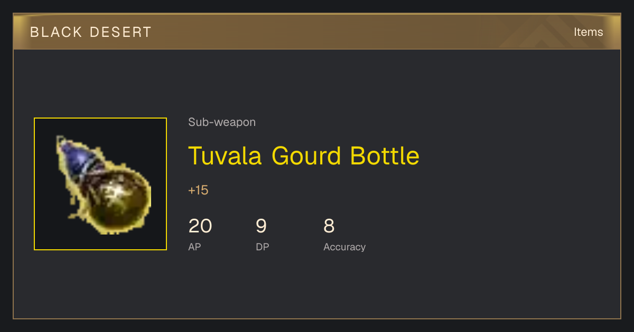Open the Items link in header
Image resolution: width=634 pixels, height=332 pixels.
[588, 32]
